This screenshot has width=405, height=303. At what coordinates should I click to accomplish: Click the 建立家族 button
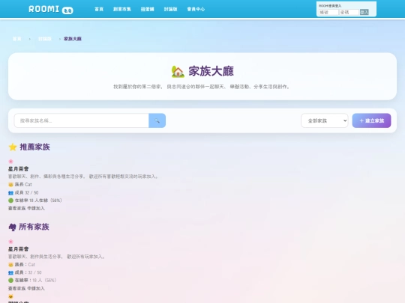pos(371,120)
